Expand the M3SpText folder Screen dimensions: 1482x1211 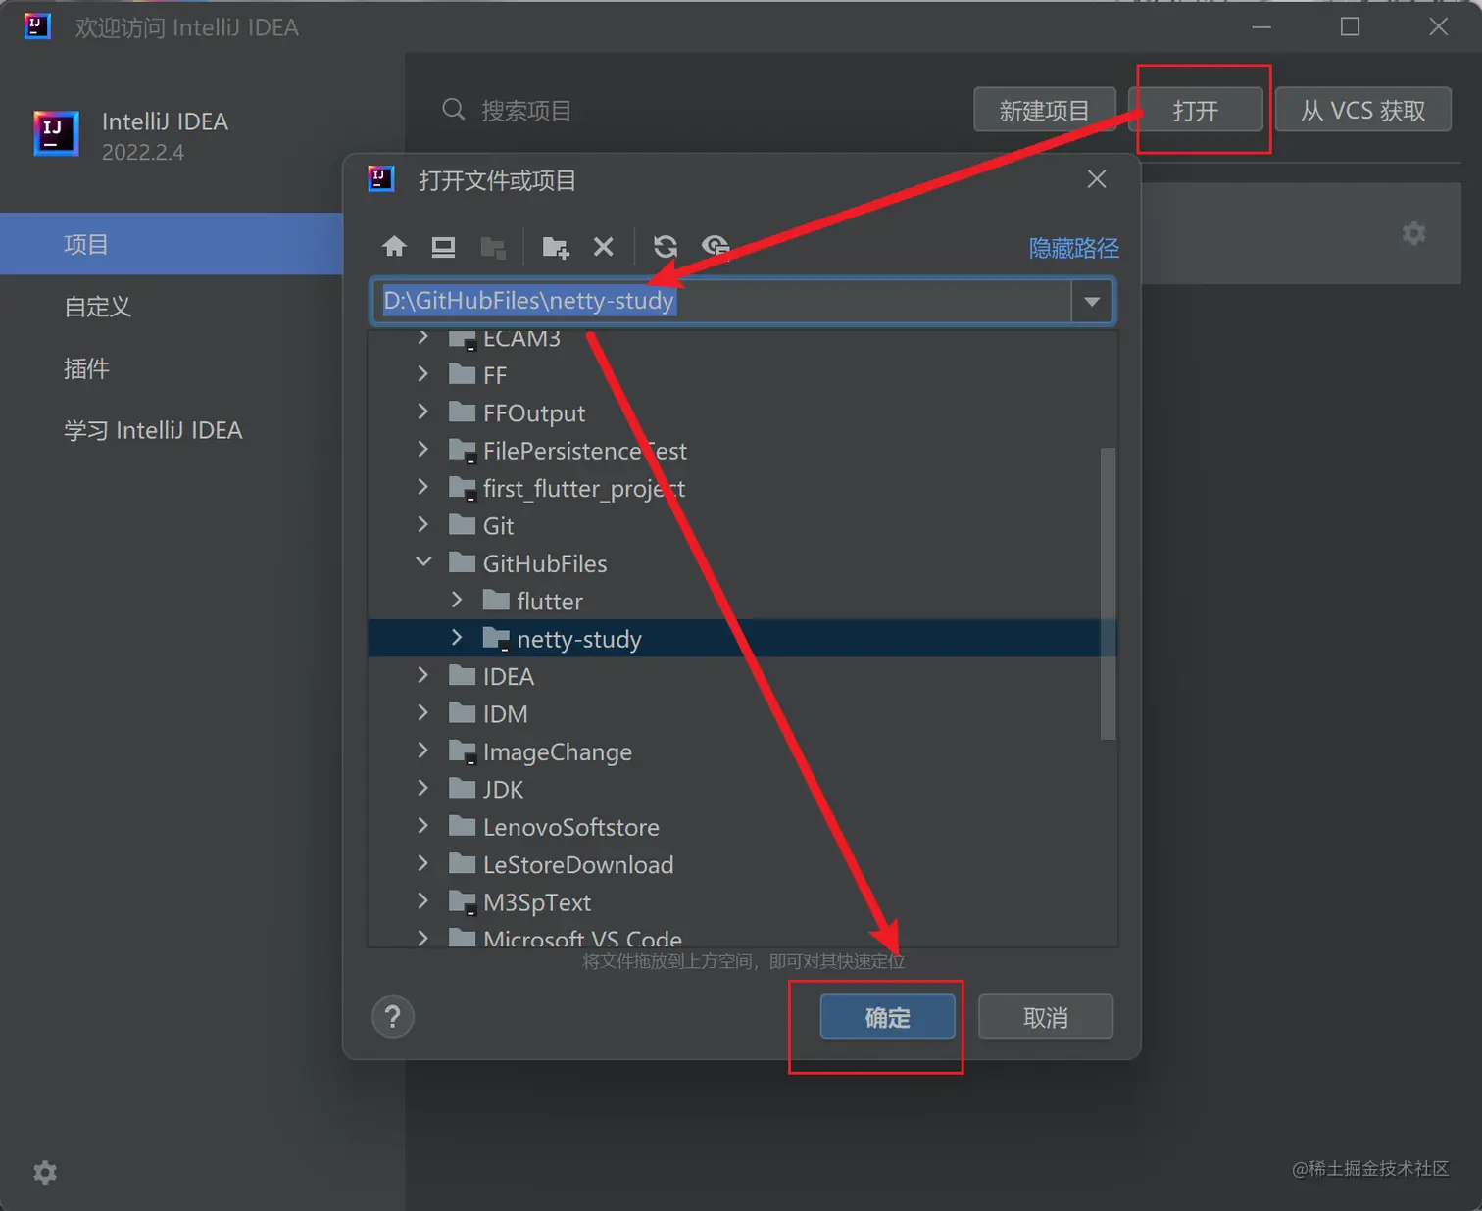pyautogui.click(x=422, y=900)
